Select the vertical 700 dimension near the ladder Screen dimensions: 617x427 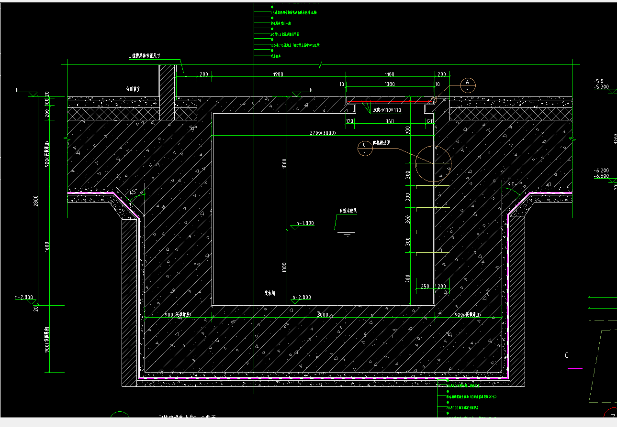click(408, 278)
